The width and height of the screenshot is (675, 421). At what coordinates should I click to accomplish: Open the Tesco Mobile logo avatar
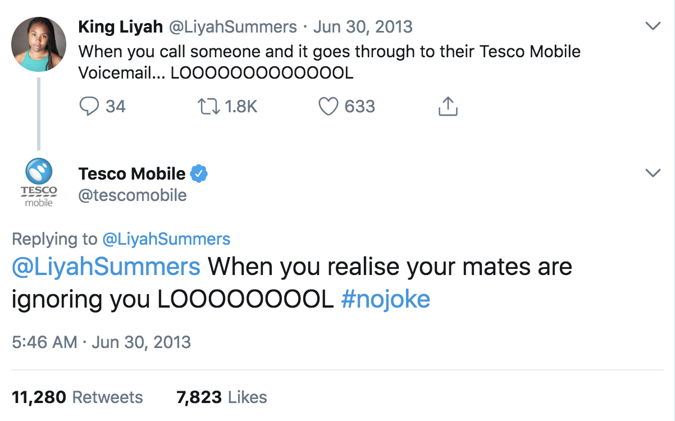coord(39,182)
